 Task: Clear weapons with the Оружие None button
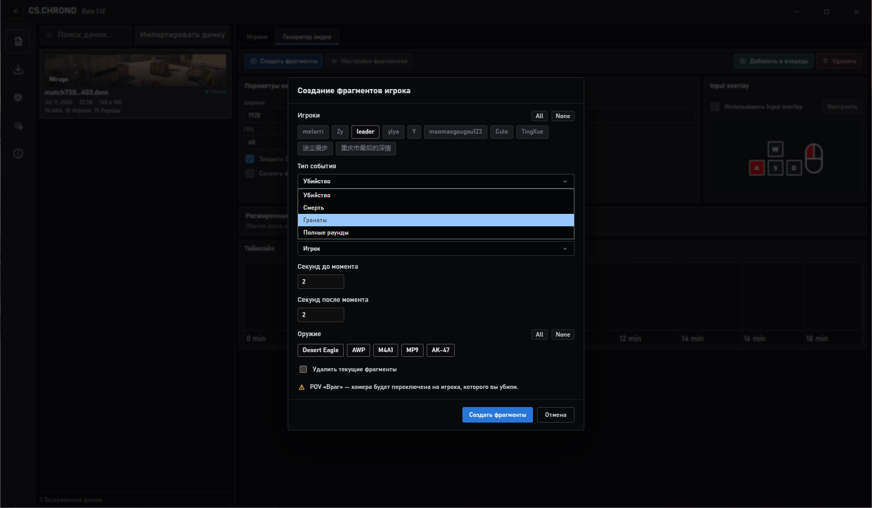point(563,335)
